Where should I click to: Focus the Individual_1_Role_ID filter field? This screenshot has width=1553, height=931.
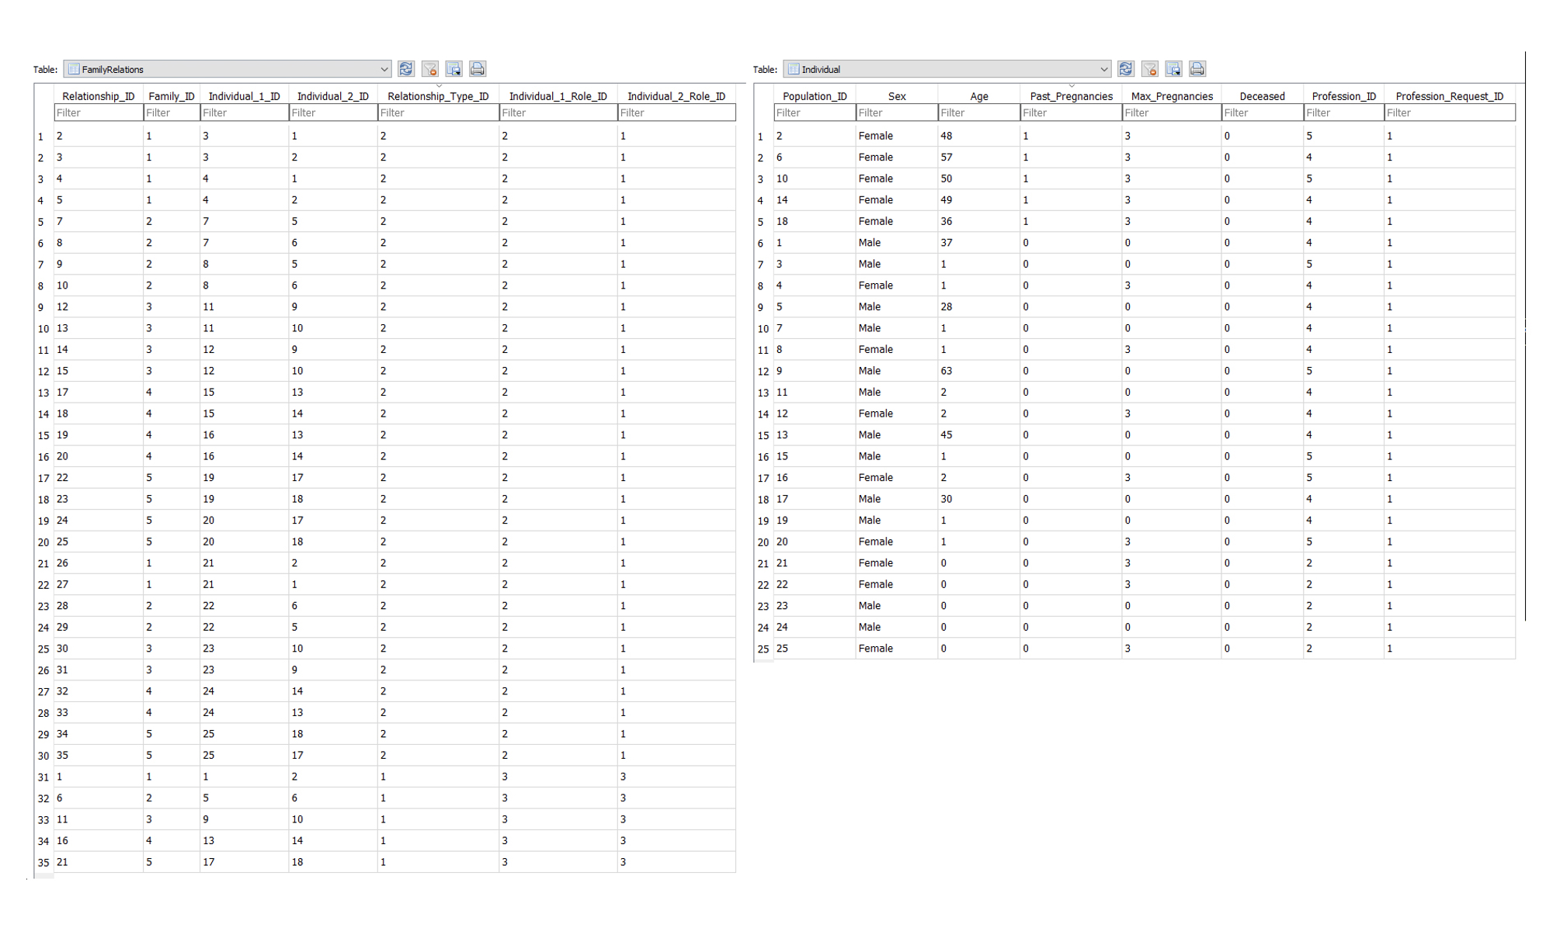pyautogui.click(x=558, y=112)
